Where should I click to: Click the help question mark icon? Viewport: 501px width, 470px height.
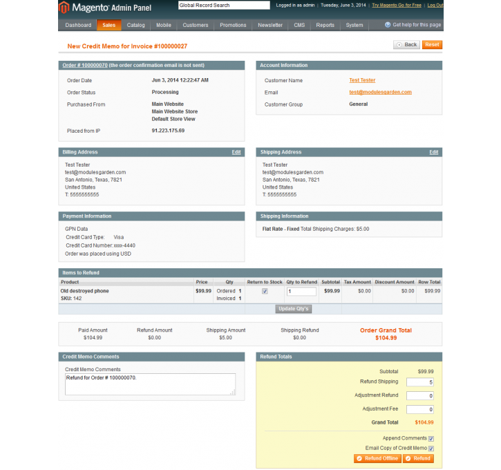click(x=388, y=25)
